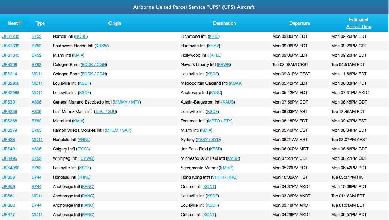389x220 pixels.
Task: Select flight UPS339
Action: coord(9,112)
